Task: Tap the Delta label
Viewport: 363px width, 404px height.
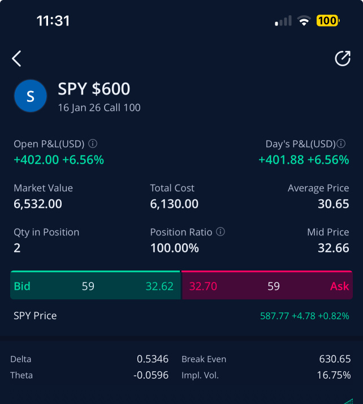Action: (x=20, y=359)
